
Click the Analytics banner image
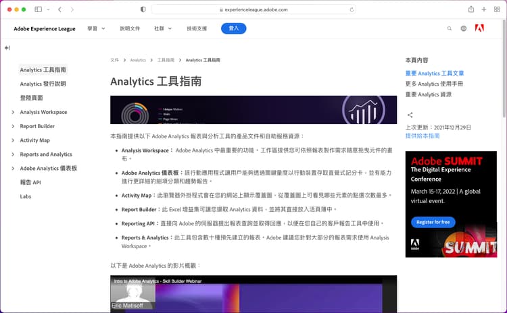point(254,110)
